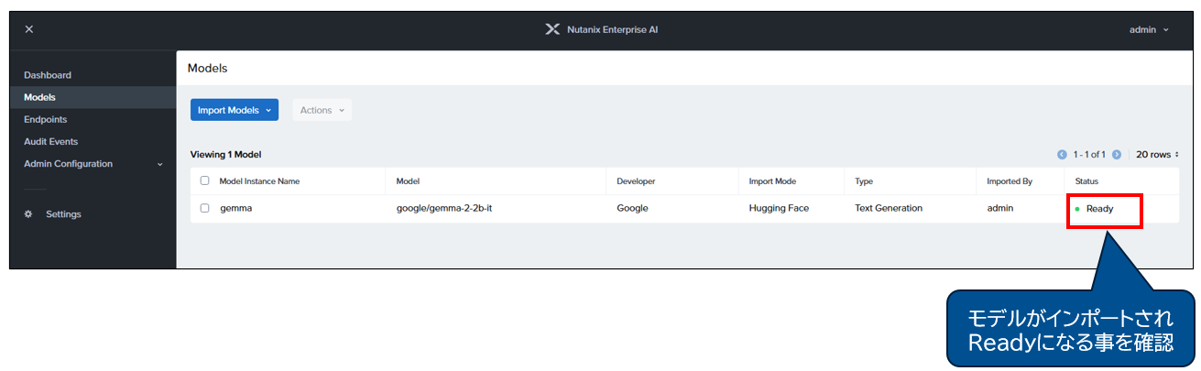Navigate to Endpoints in the sidebar
This screenshot has width=1201, height=371.
(46, 119)
